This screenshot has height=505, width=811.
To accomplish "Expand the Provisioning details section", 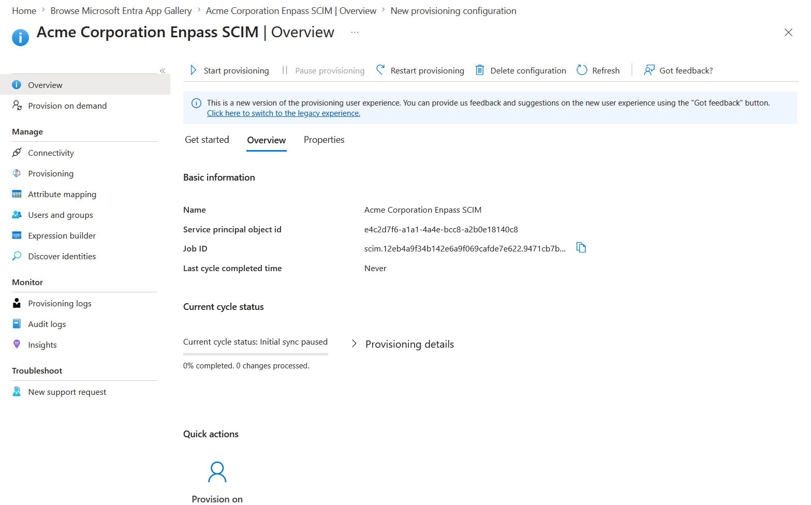I will pos(403,344).
